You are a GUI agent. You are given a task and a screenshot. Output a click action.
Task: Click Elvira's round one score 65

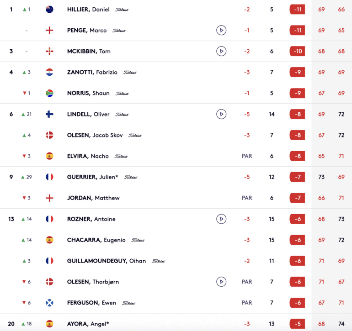(321, 156)
